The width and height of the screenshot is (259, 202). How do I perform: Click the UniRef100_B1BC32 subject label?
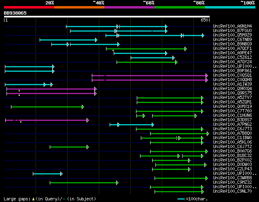coord(233,156)
